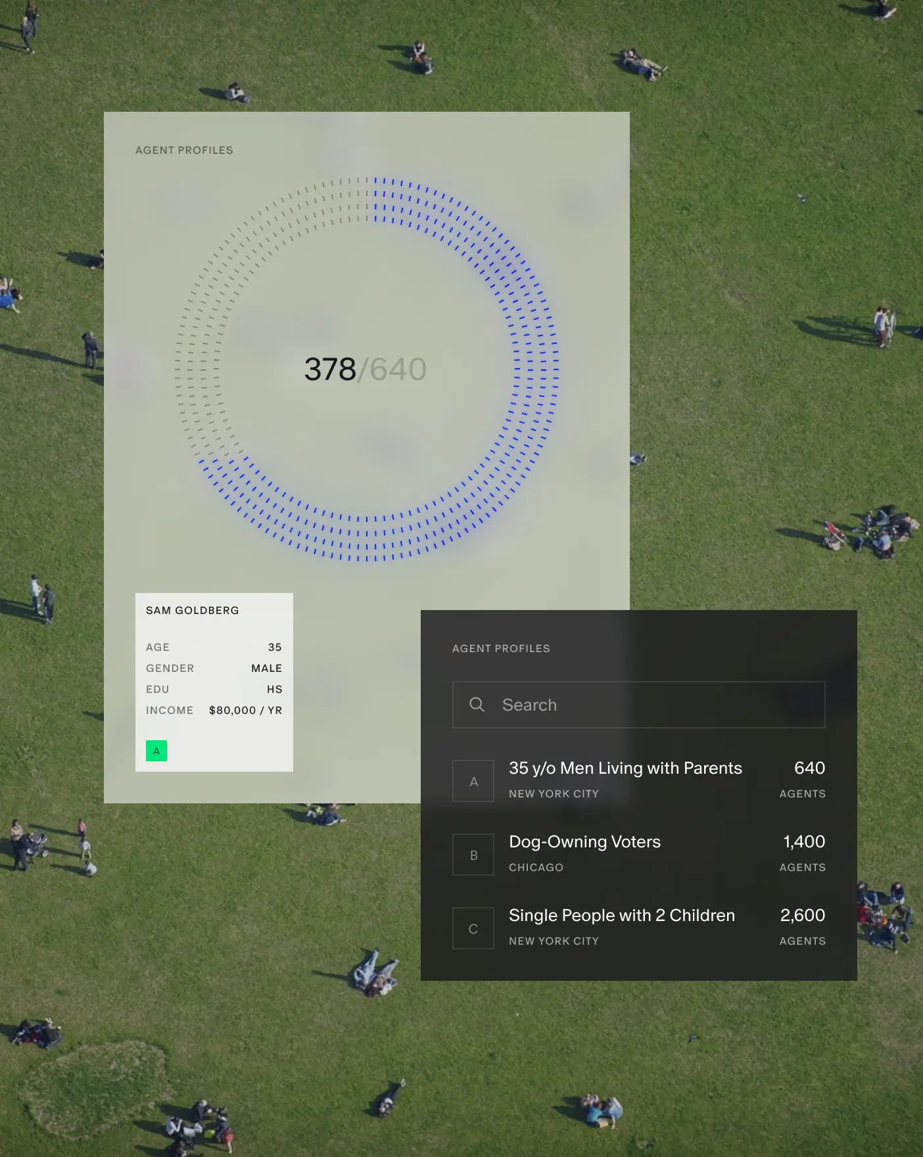This screenshot has height=1157, width=923.
Task: Click the green A badge on Sam Goldberg card
Action: coord(156,751)
